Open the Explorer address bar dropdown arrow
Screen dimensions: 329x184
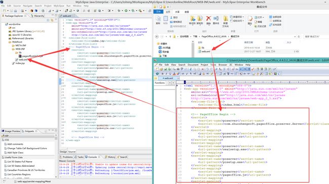pos(295,36)
